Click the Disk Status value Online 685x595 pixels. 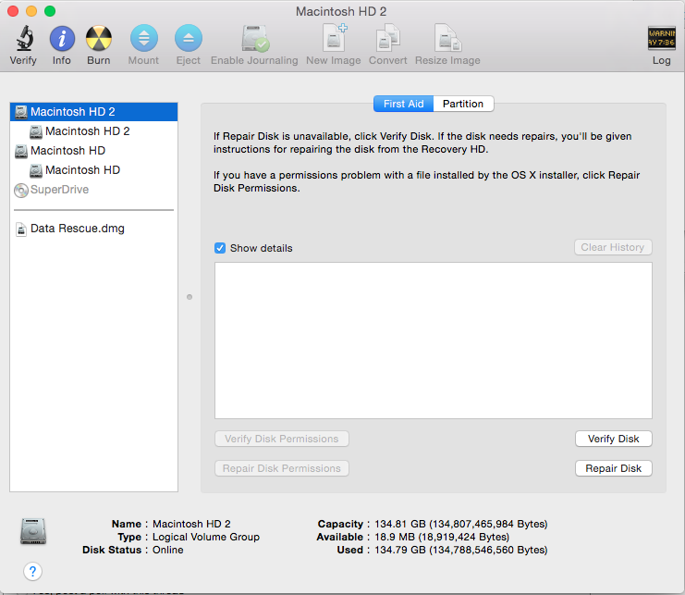click(167, 550)
